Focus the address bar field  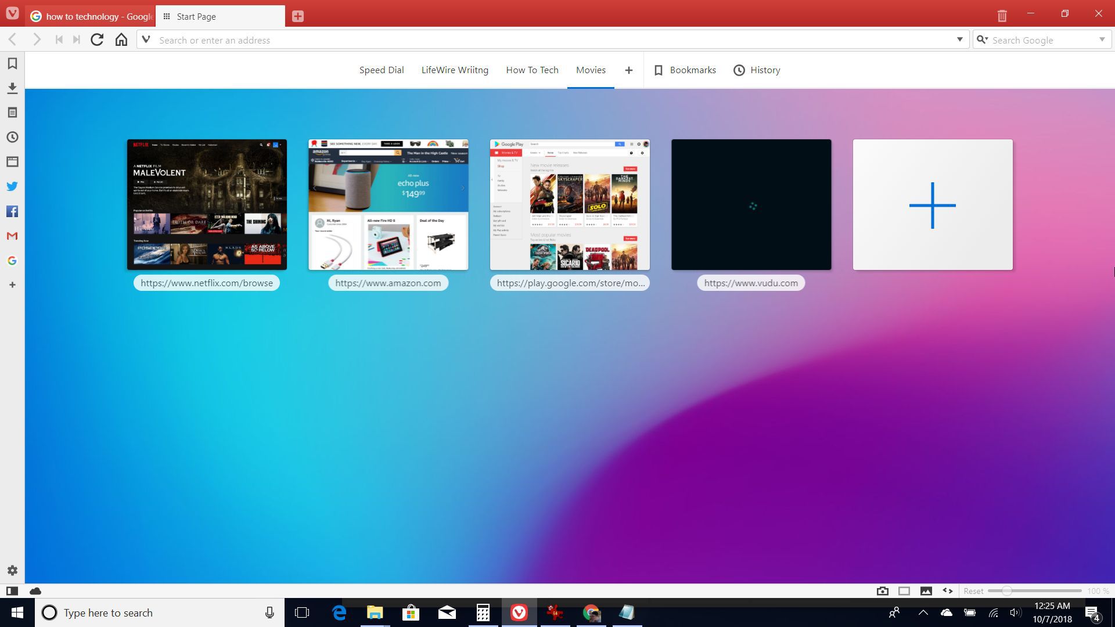pos(552,40)
